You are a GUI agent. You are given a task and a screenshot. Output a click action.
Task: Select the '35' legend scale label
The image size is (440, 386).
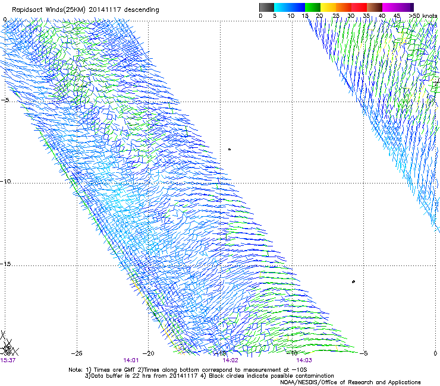coord(366,15)
